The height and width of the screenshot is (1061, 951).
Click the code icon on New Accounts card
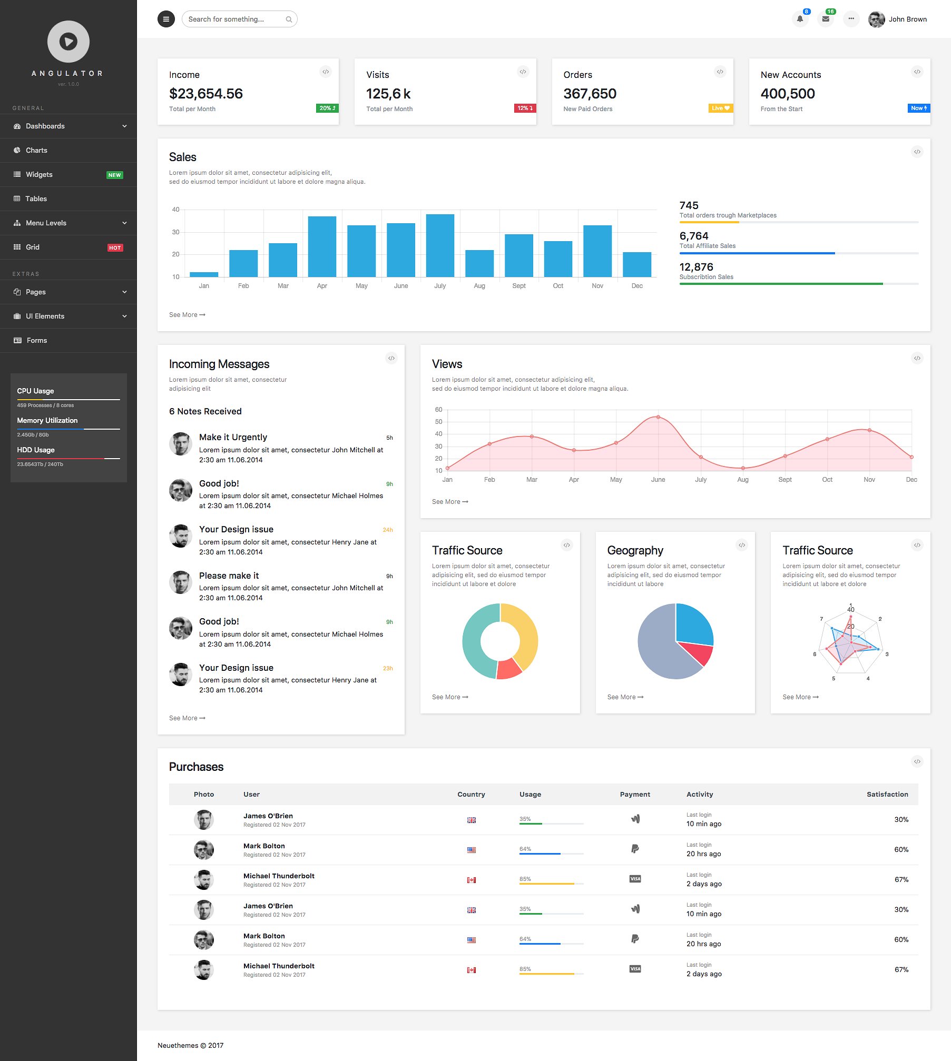(x=917, y=72)
